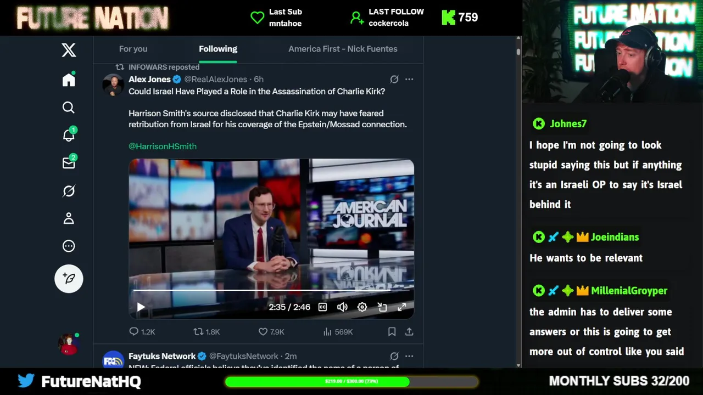Open Faytuks Network profile name
Screen dimensions: 703x395
point(162,357)
